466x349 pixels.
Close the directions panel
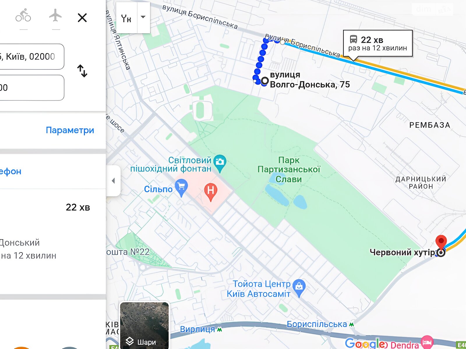[82, 18]
